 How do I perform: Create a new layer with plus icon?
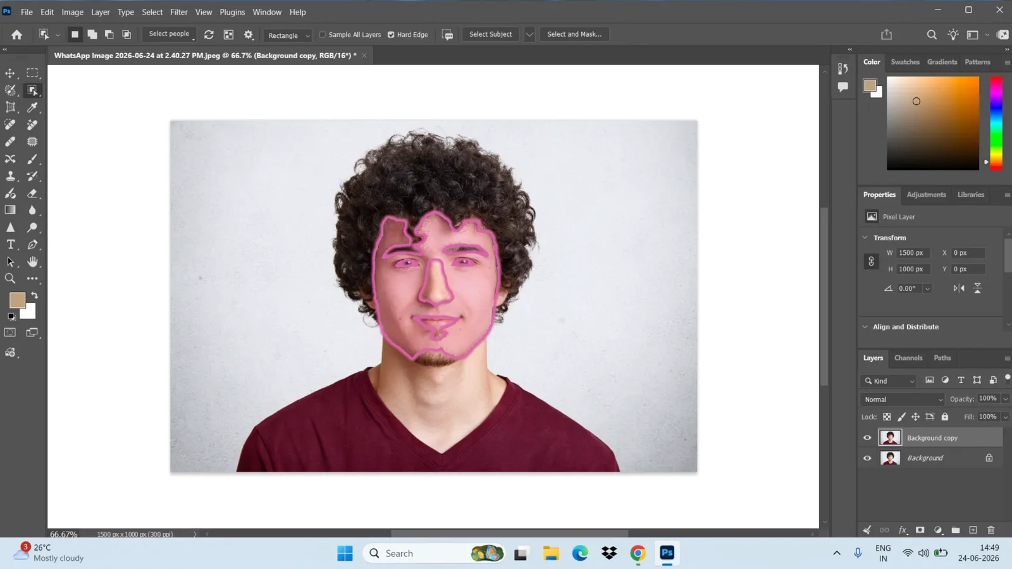973,530
